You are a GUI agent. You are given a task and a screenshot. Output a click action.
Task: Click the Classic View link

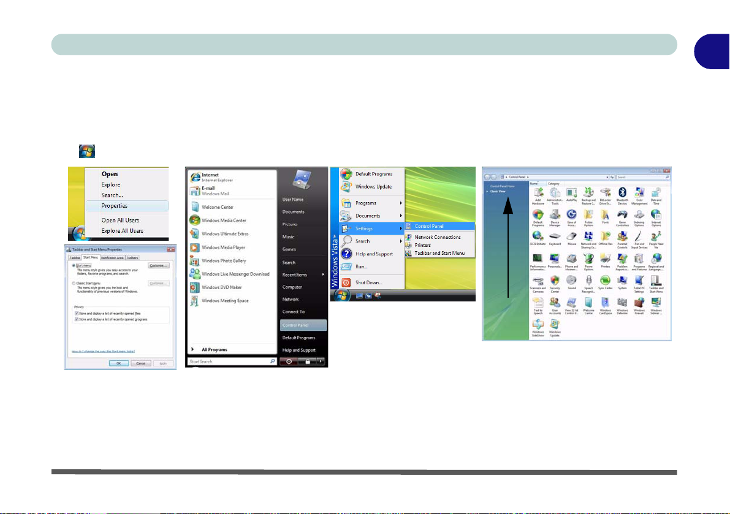tap(498, 191)
